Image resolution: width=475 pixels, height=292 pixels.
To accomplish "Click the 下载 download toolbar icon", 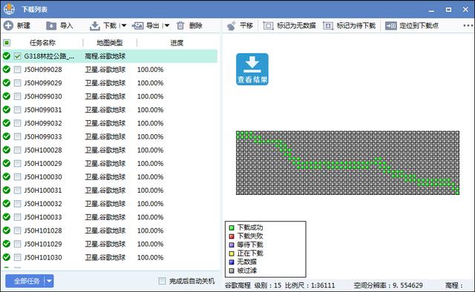I will [x=95, y=26].
